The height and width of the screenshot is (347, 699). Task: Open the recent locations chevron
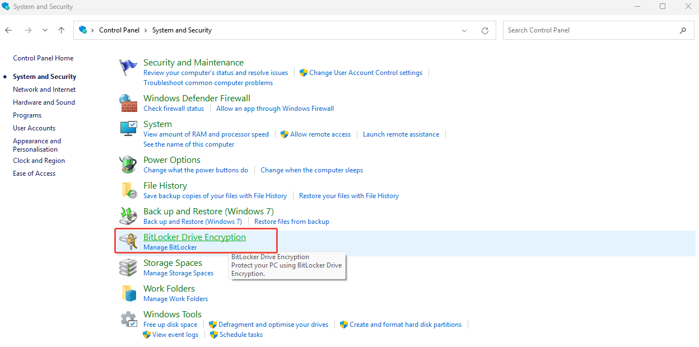click(x=45, y=31)
